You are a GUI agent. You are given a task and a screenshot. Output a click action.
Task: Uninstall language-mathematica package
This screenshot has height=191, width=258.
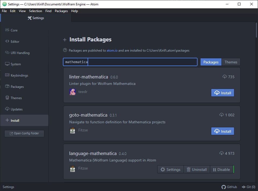(x=197, y=170)
